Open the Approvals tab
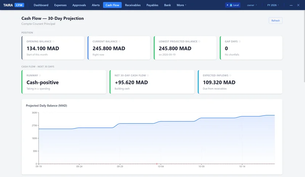This screenshot has width=305, height=177. coord(79,5)
